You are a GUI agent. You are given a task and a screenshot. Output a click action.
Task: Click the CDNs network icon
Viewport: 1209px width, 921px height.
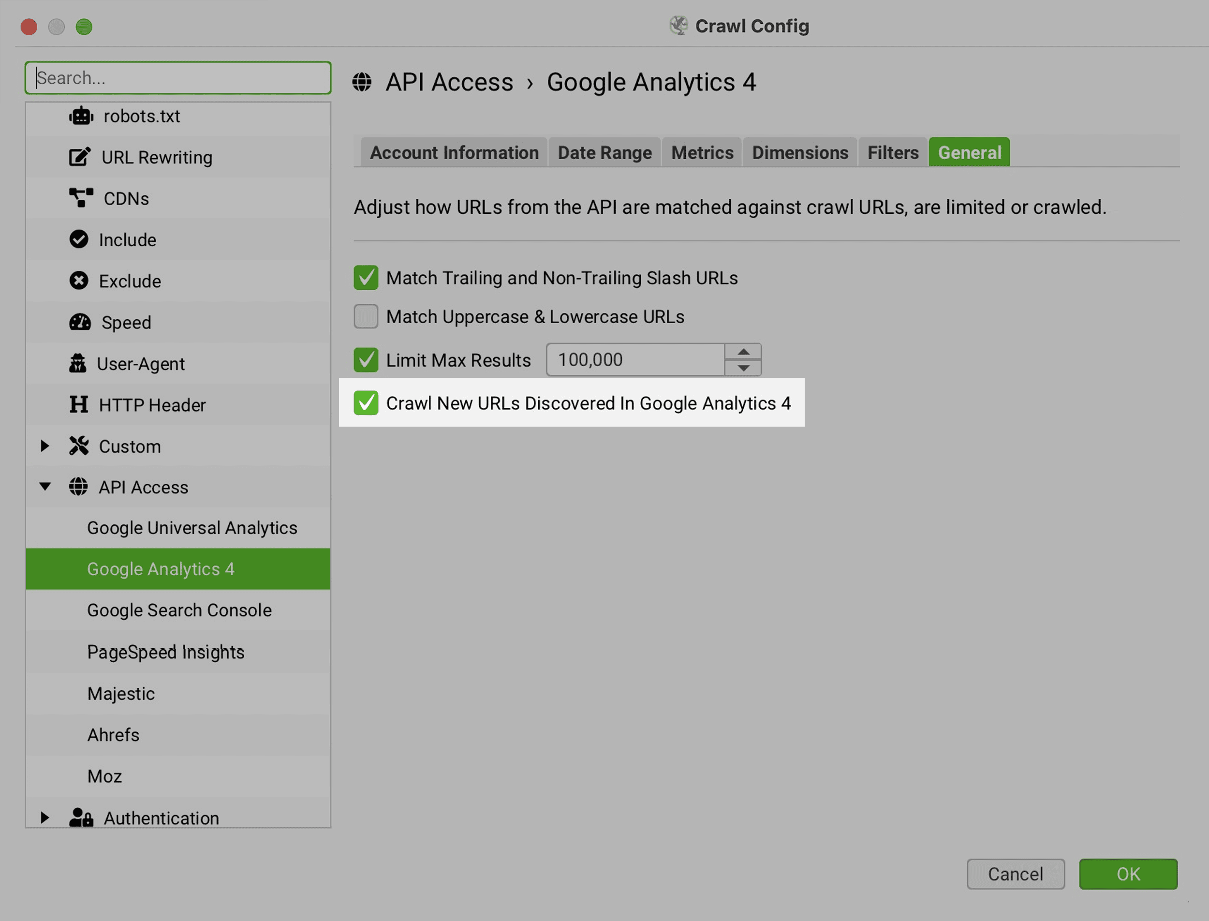click(x=81, y=198)
